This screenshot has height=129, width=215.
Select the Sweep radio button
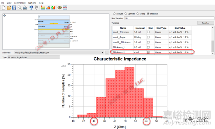coord(138,14)
